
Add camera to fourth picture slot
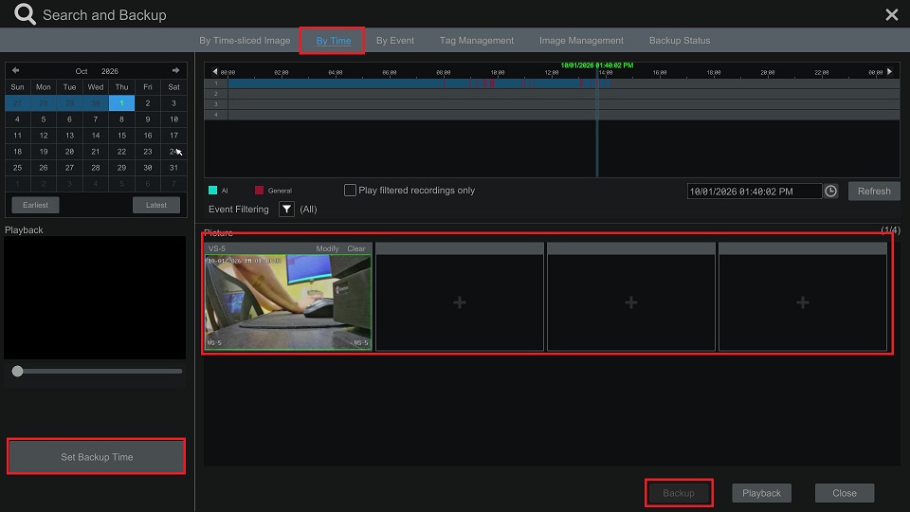click(803, 302)
